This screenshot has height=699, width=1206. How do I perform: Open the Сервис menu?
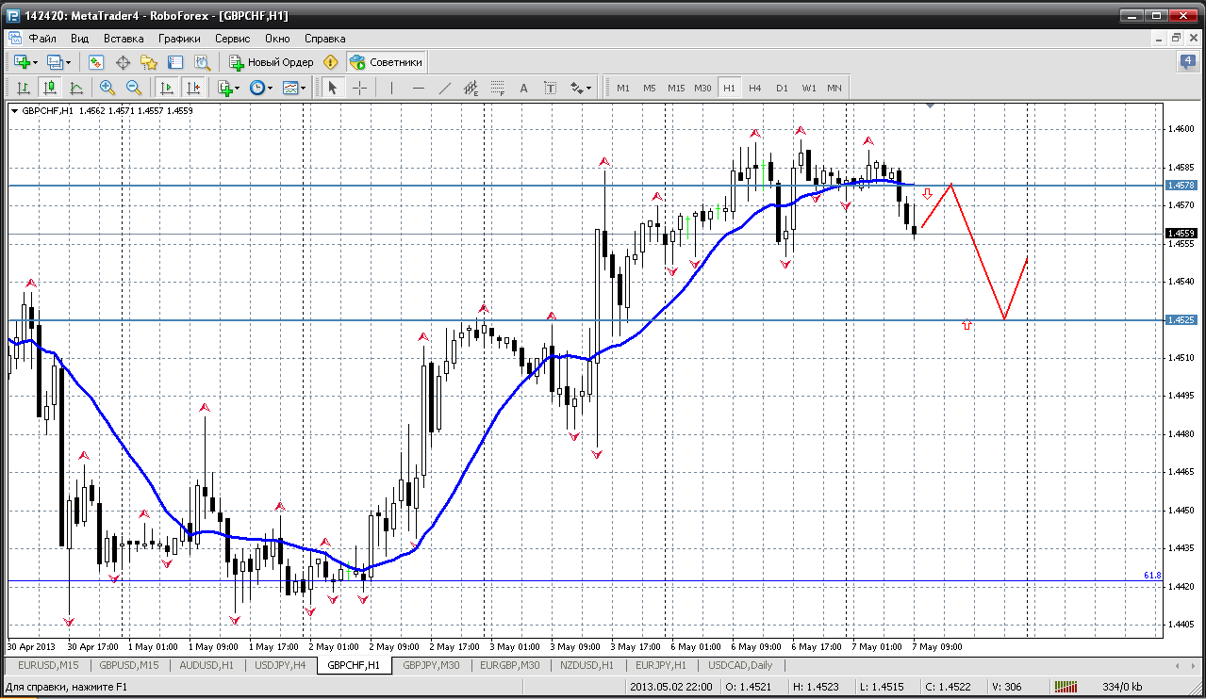pos(232,39)
